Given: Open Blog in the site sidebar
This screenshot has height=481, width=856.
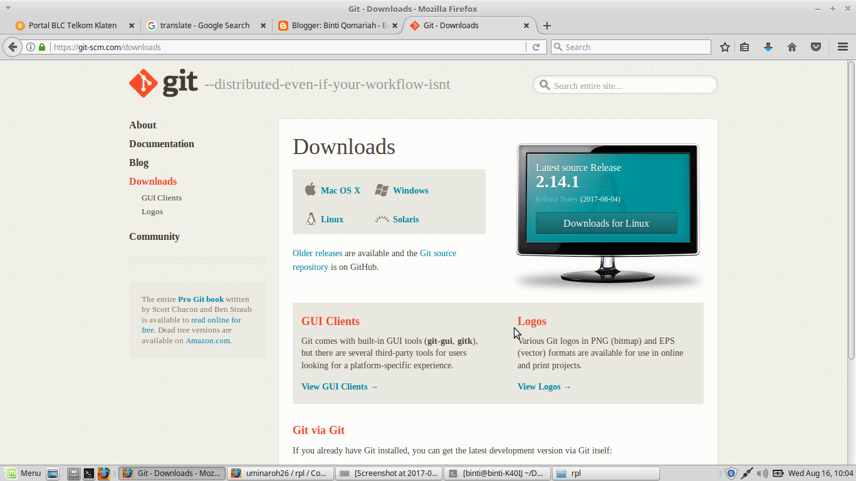Looking at the screenshot, I should (x=138, y=163).
